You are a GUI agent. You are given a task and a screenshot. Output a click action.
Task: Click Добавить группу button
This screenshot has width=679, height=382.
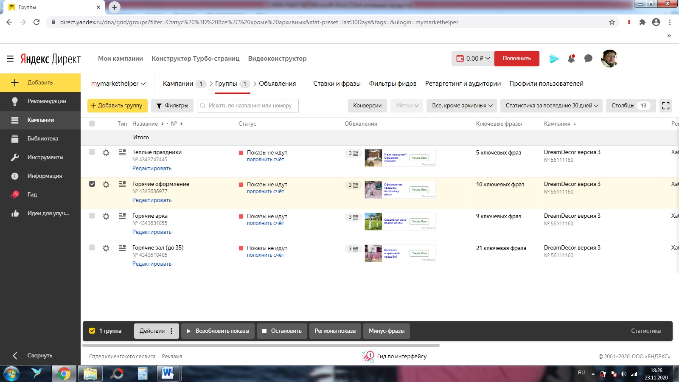click(x=118, y=106)
